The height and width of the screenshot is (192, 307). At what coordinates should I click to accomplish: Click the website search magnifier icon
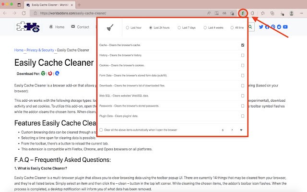250,27
